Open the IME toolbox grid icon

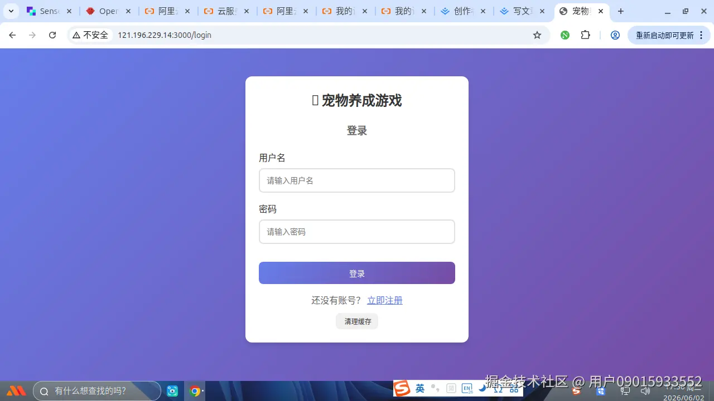click(514, 388)
